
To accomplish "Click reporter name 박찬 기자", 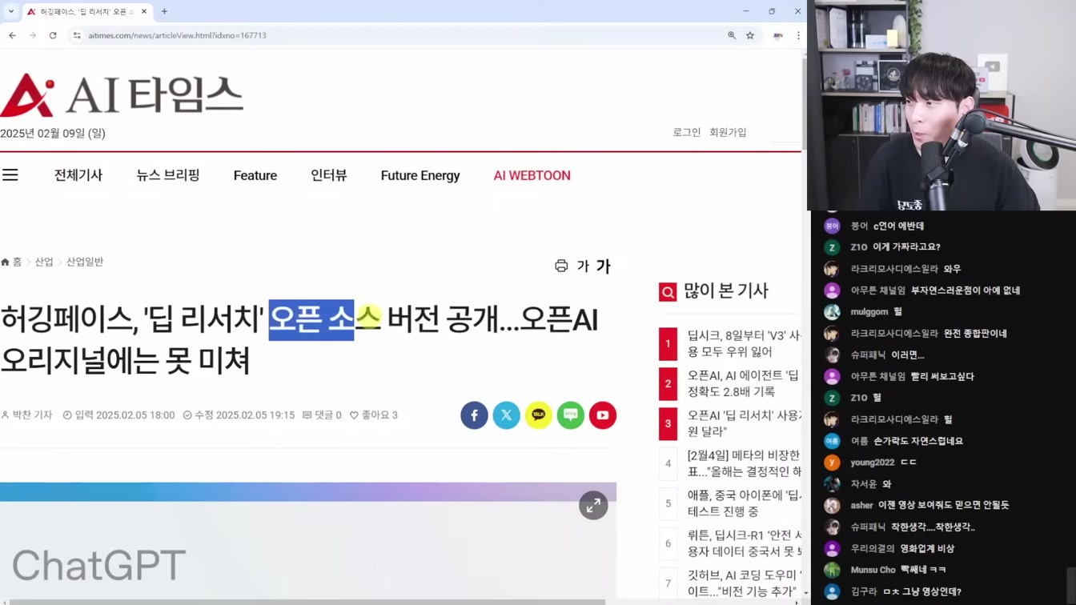I will pos(26,415).
